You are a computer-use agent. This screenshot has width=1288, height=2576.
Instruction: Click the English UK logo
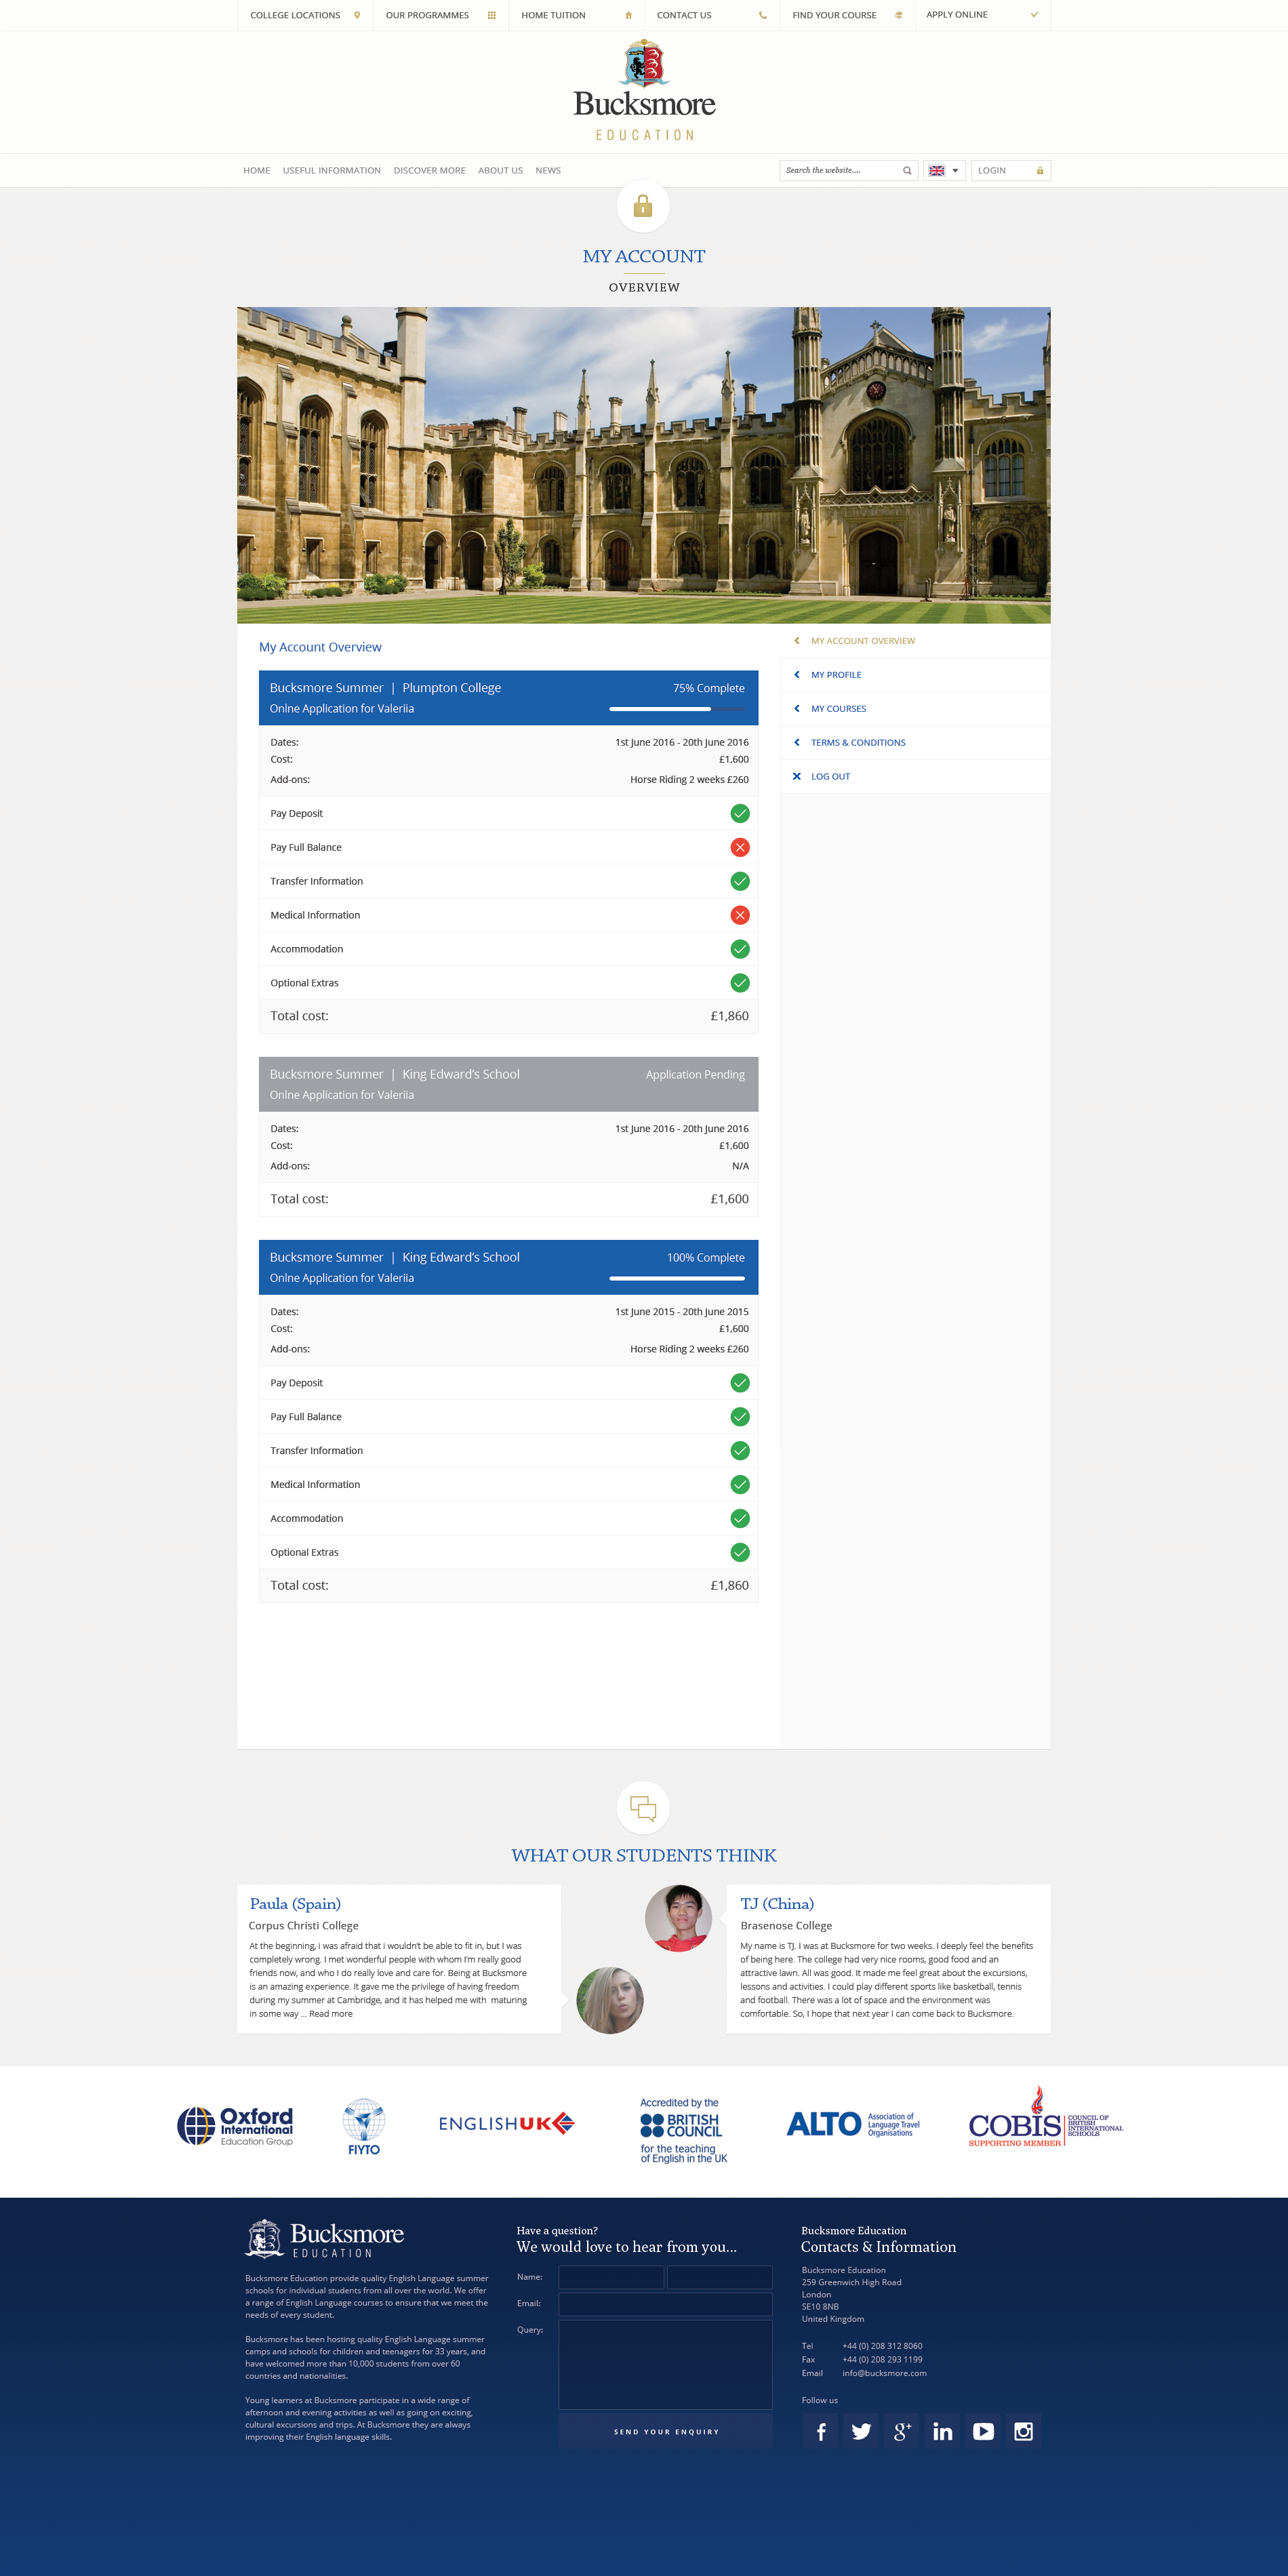506,2123
